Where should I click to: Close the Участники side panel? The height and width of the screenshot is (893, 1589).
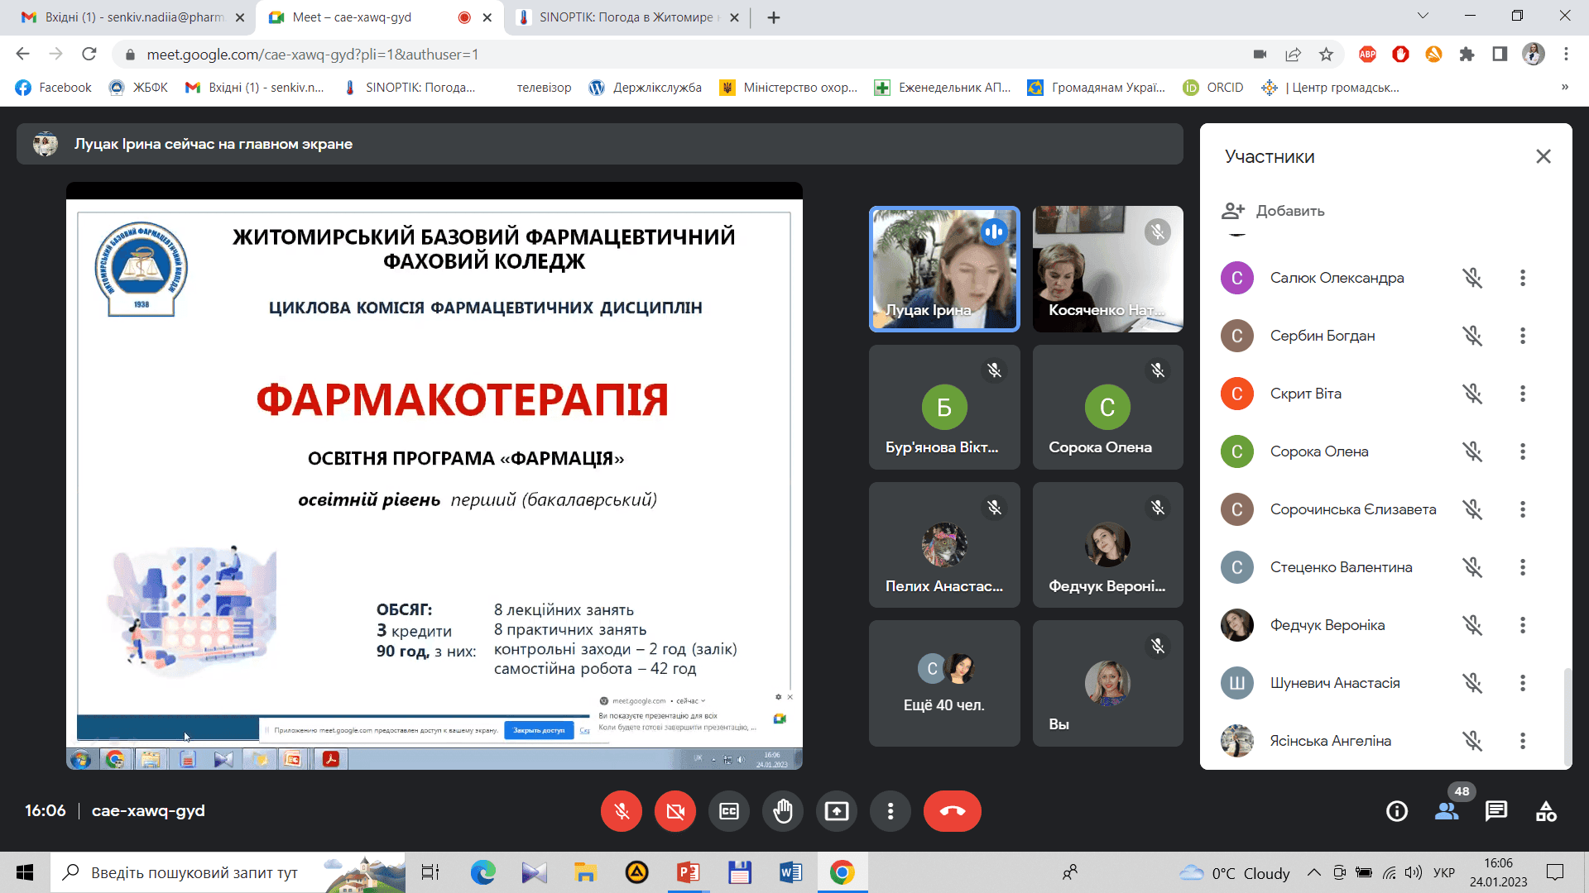point(1543,156)
